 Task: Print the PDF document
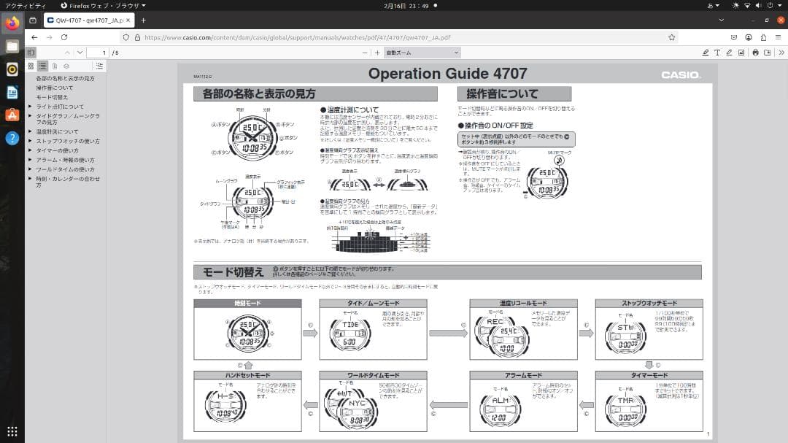pos(755,53)
